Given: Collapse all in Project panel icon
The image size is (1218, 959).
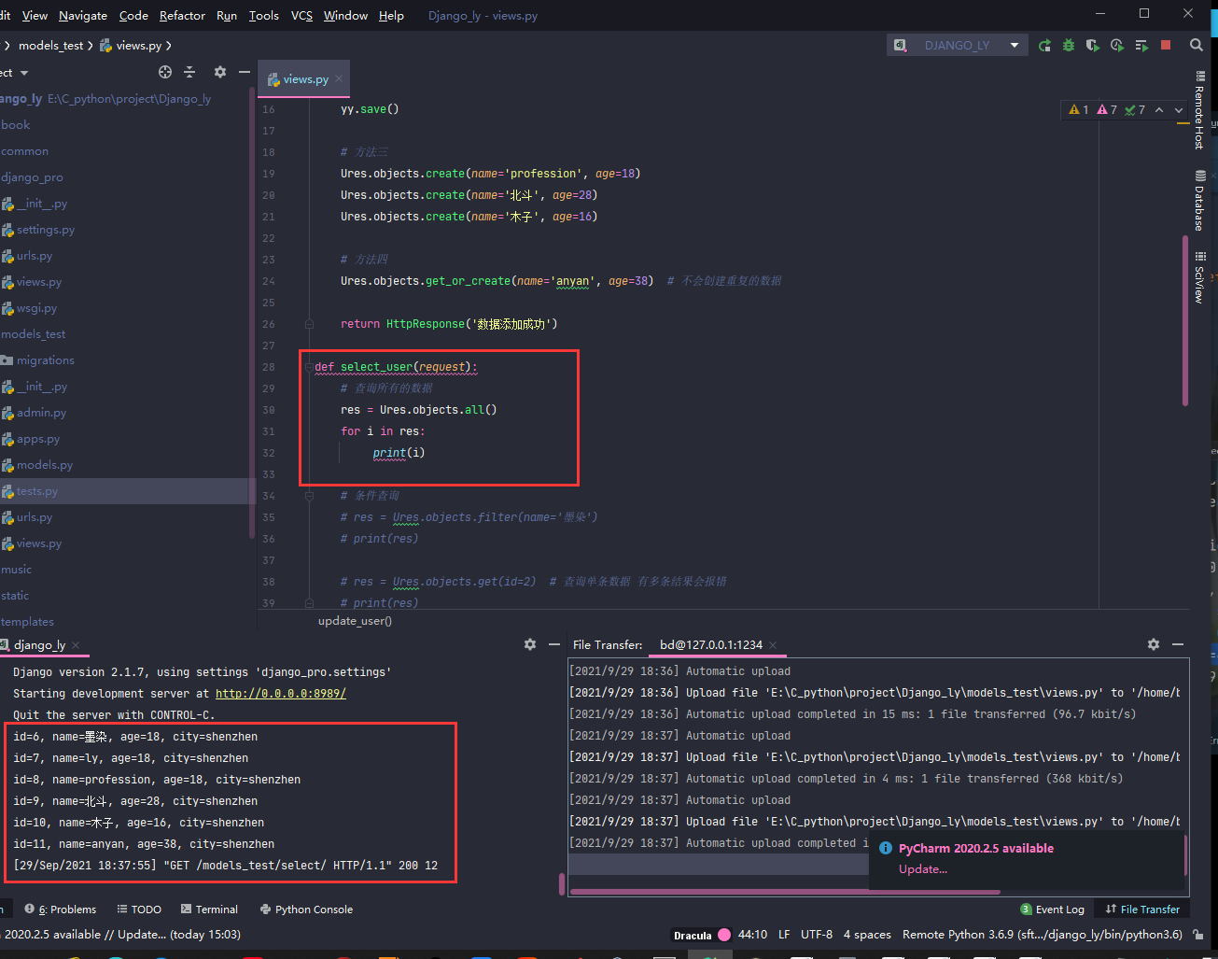Looking at the screenshot, I should (189, 72).
